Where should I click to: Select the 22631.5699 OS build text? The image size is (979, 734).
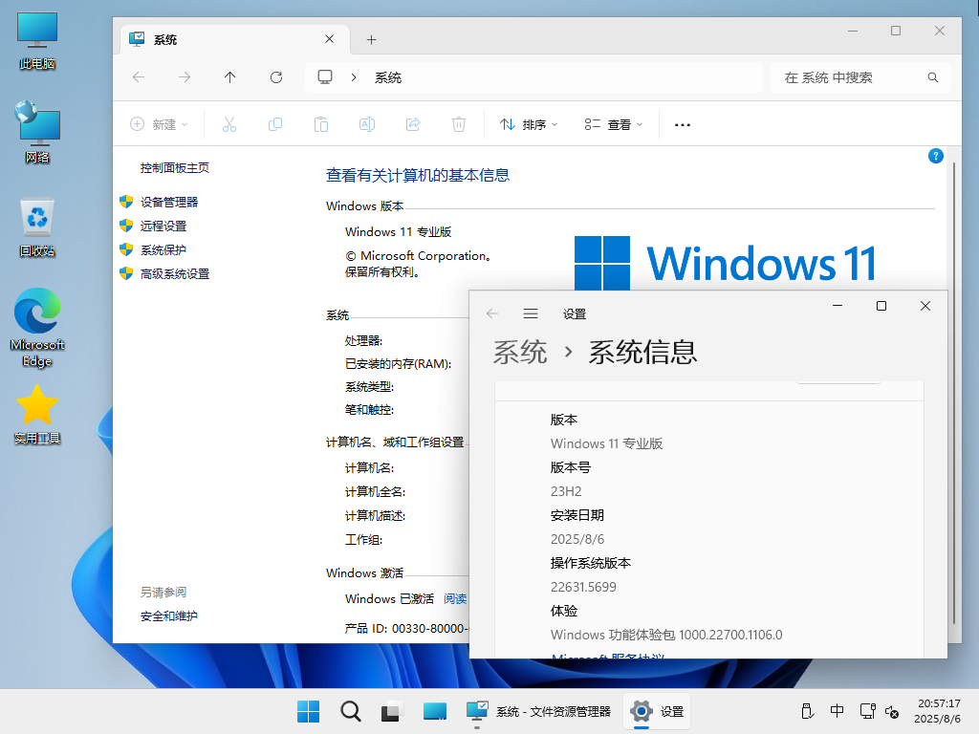pos(583,587)
